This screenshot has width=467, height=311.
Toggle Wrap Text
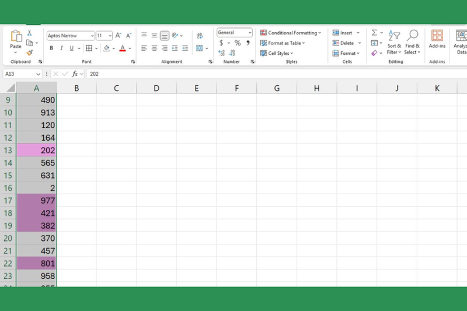point(200,36)
